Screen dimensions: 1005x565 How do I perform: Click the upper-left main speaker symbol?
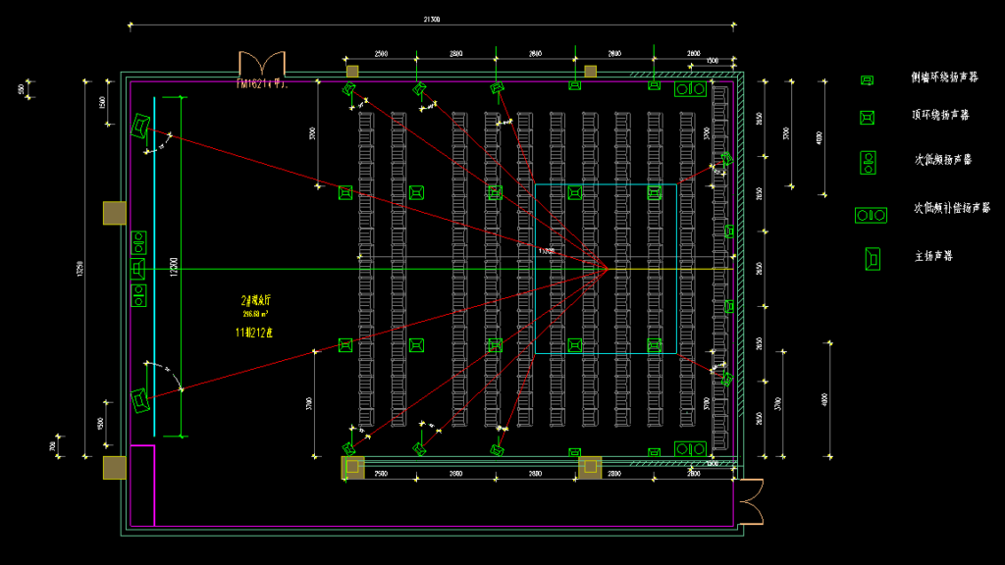(x=139, y=126)
